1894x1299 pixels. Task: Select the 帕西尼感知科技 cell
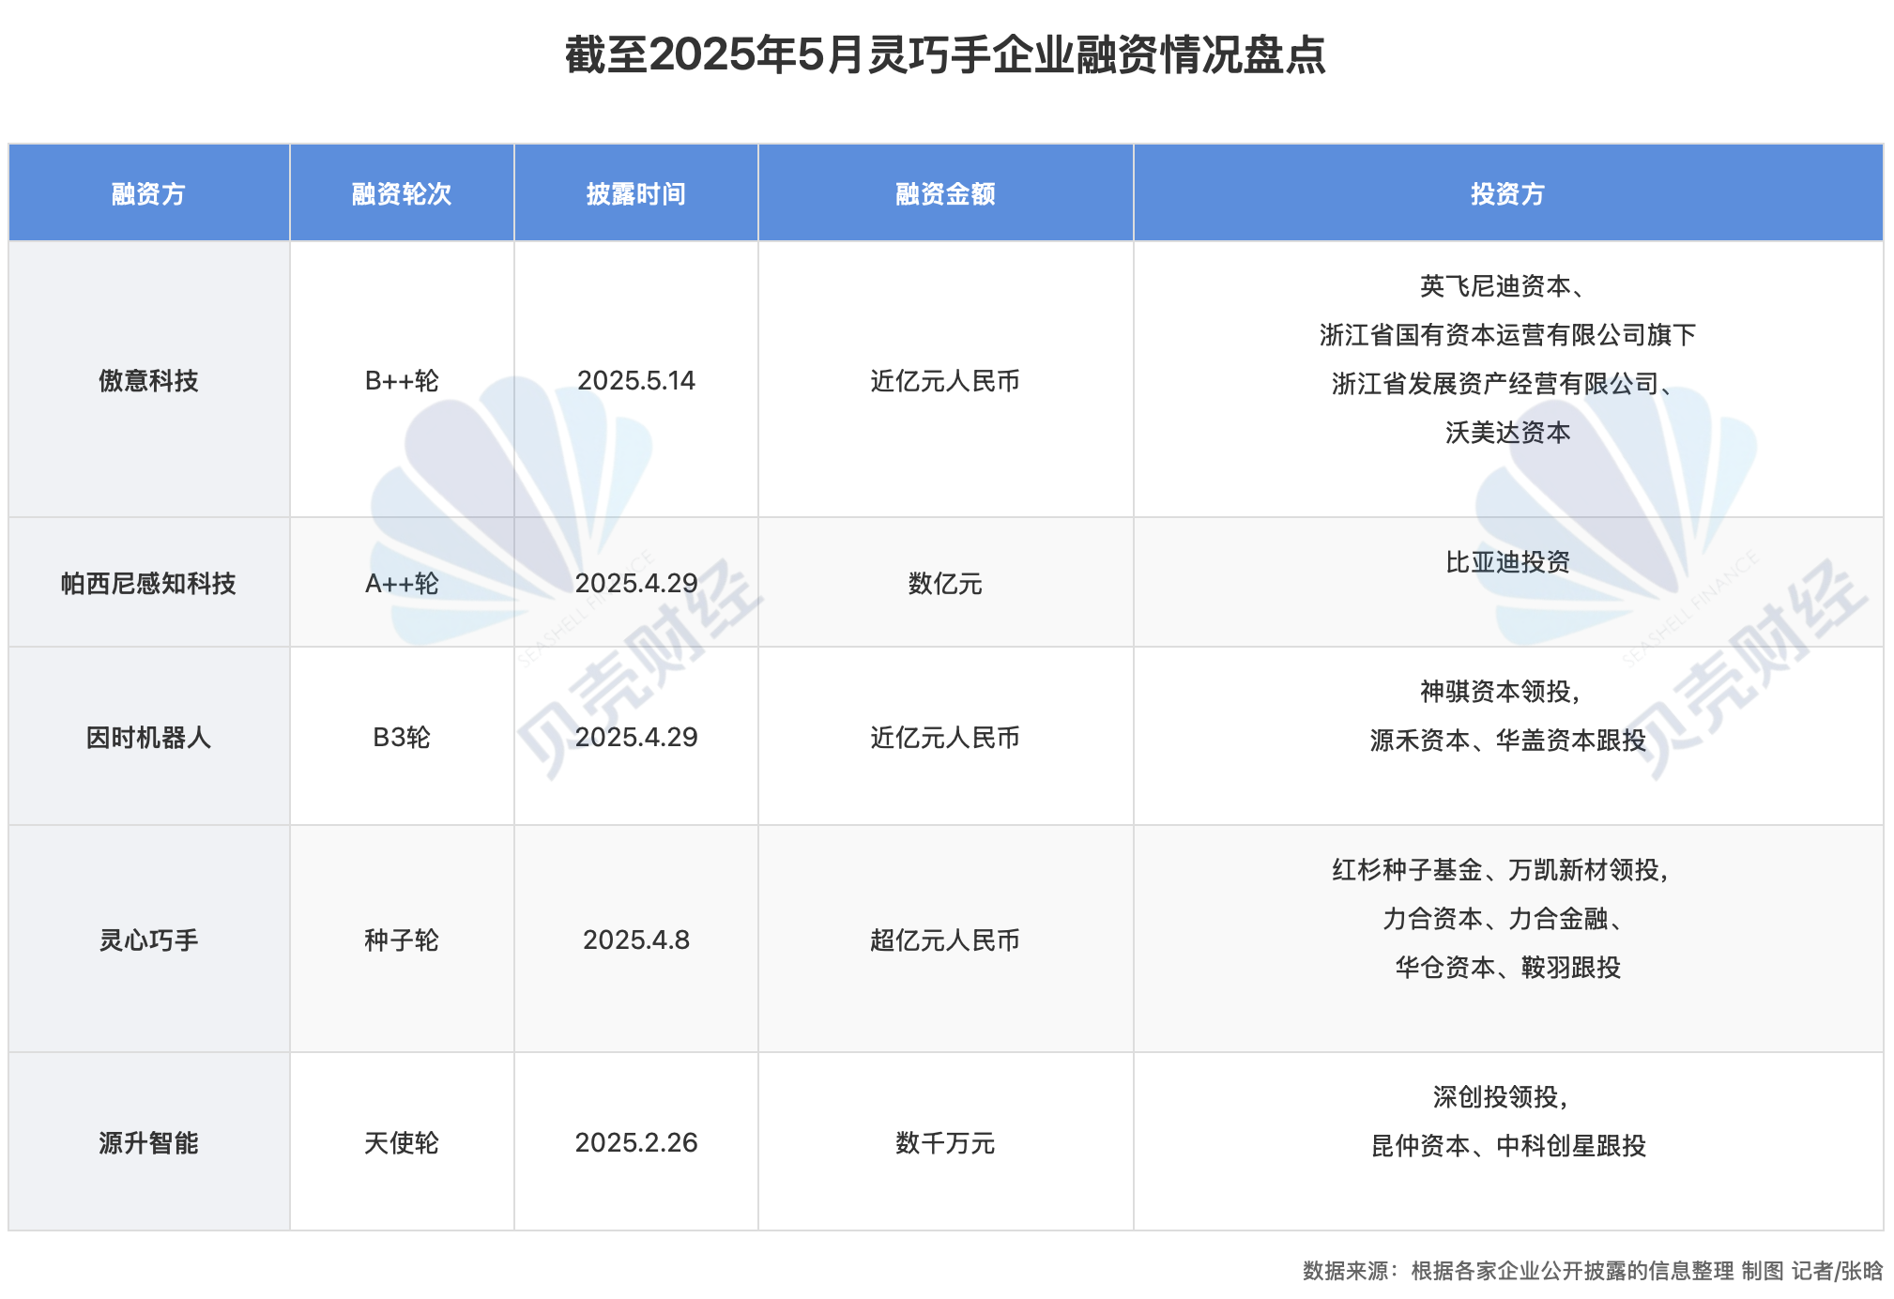click(x=148, y=583)
